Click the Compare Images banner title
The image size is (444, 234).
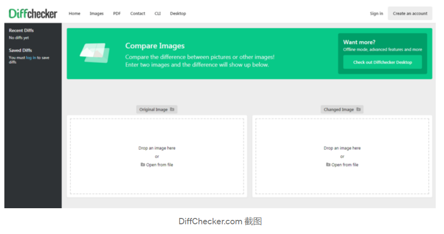(155, 46)
